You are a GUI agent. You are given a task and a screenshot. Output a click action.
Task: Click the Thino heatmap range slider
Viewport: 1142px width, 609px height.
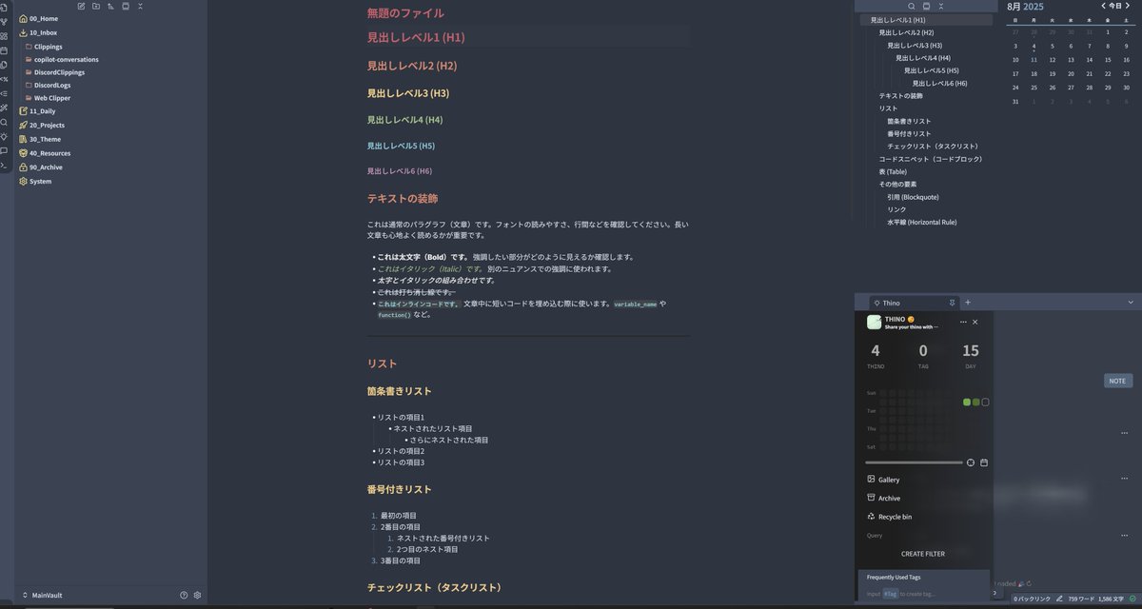click(914, 462)
